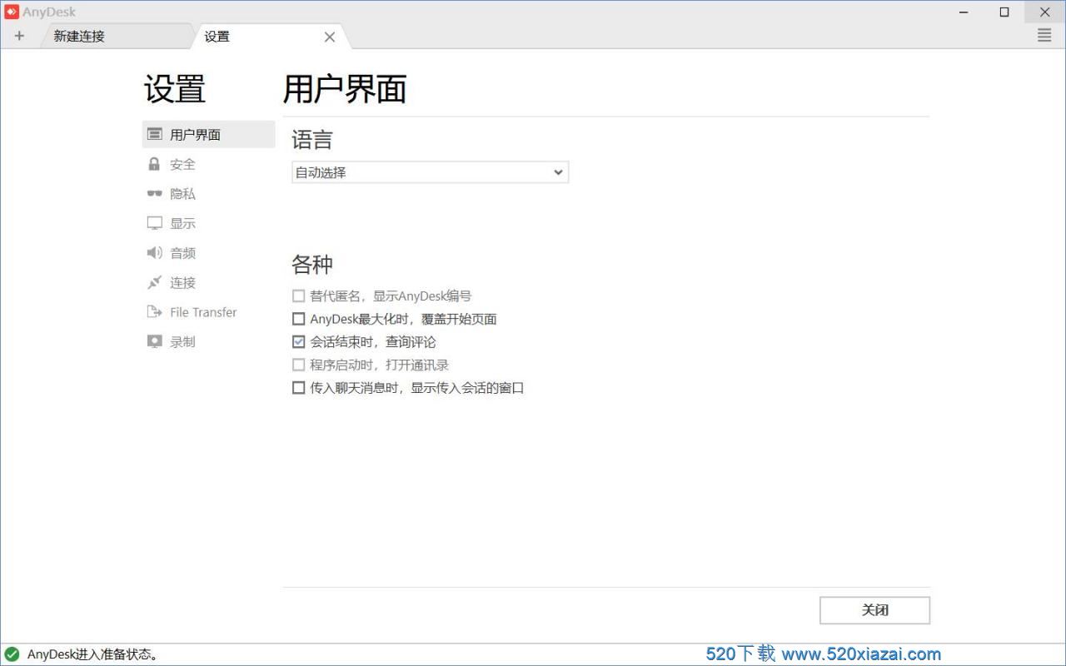
Task: Open 安全 settings section
Action: [x=208, y=164]
